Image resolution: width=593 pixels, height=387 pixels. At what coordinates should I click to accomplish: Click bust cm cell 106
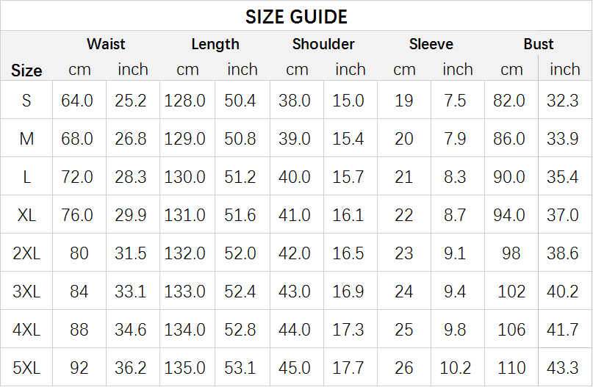click(x=511, y=330)
